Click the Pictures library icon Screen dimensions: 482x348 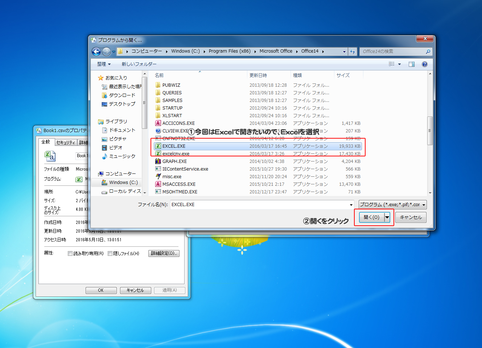(104, 139)
